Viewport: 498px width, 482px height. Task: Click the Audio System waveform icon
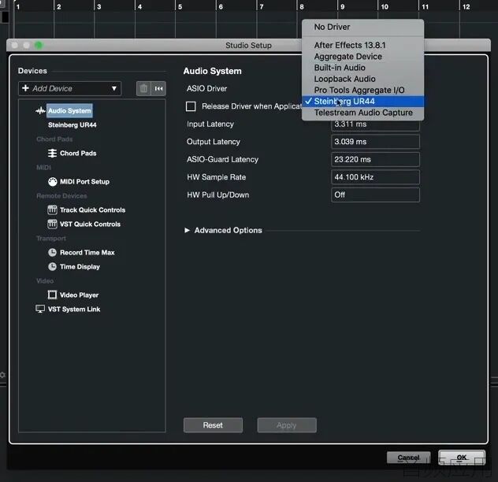pyautogui.click(x=40, y=111)
